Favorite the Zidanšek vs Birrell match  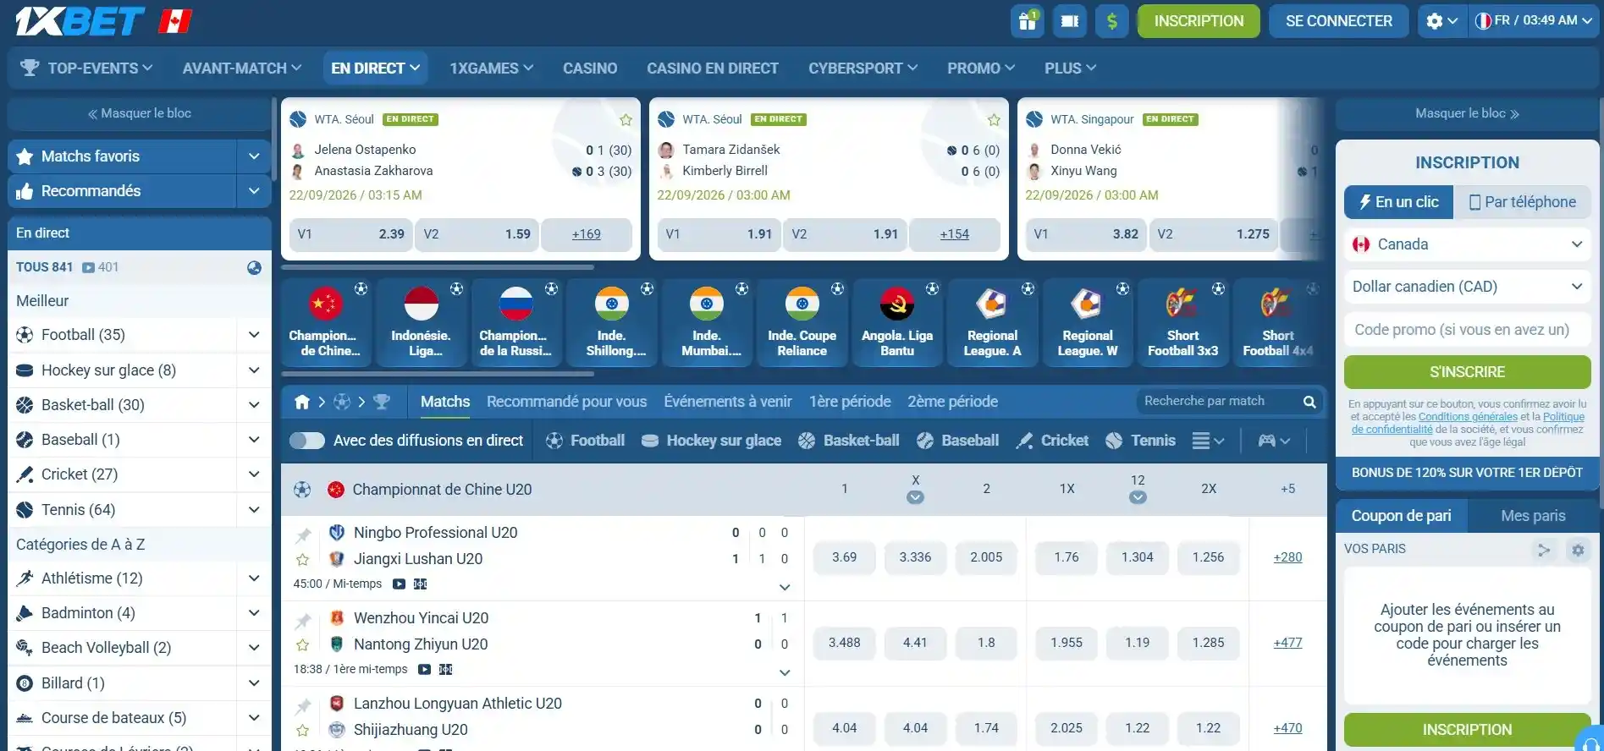click(994, 120)
